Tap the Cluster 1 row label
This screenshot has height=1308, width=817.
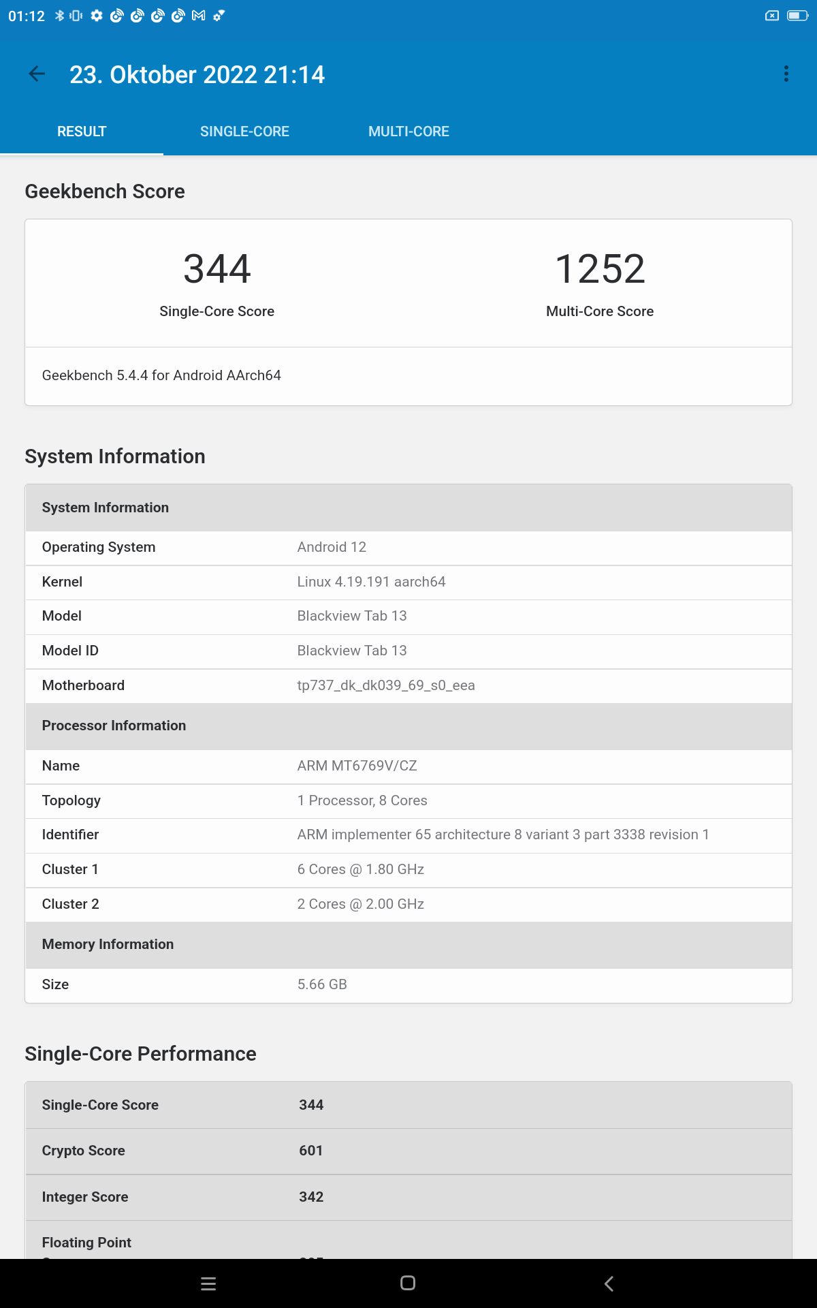pos(70,869)
